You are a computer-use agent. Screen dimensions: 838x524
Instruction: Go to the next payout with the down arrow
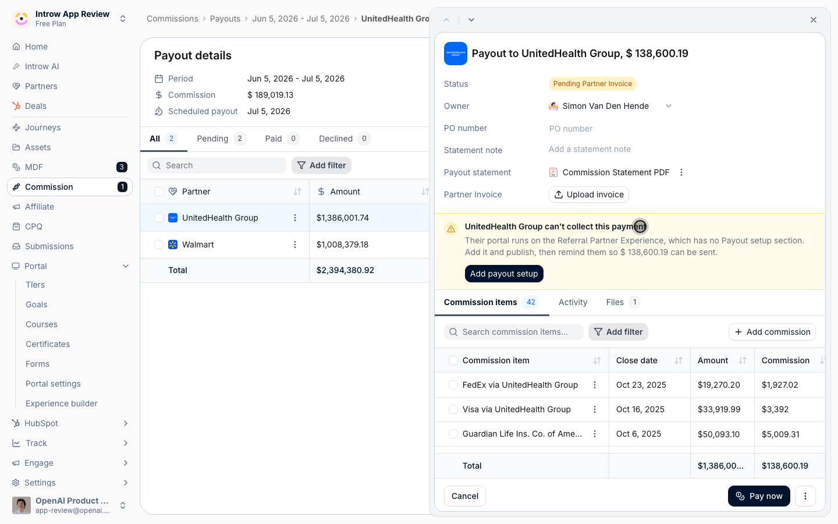click(471, 20)
